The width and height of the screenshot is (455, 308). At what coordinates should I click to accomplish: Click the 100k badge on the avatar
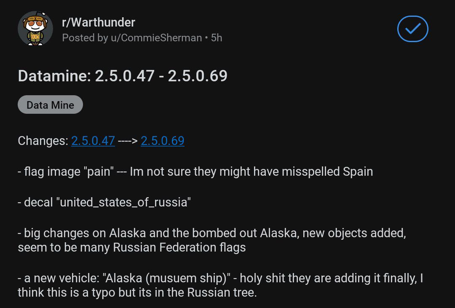(x=35, y=38)
